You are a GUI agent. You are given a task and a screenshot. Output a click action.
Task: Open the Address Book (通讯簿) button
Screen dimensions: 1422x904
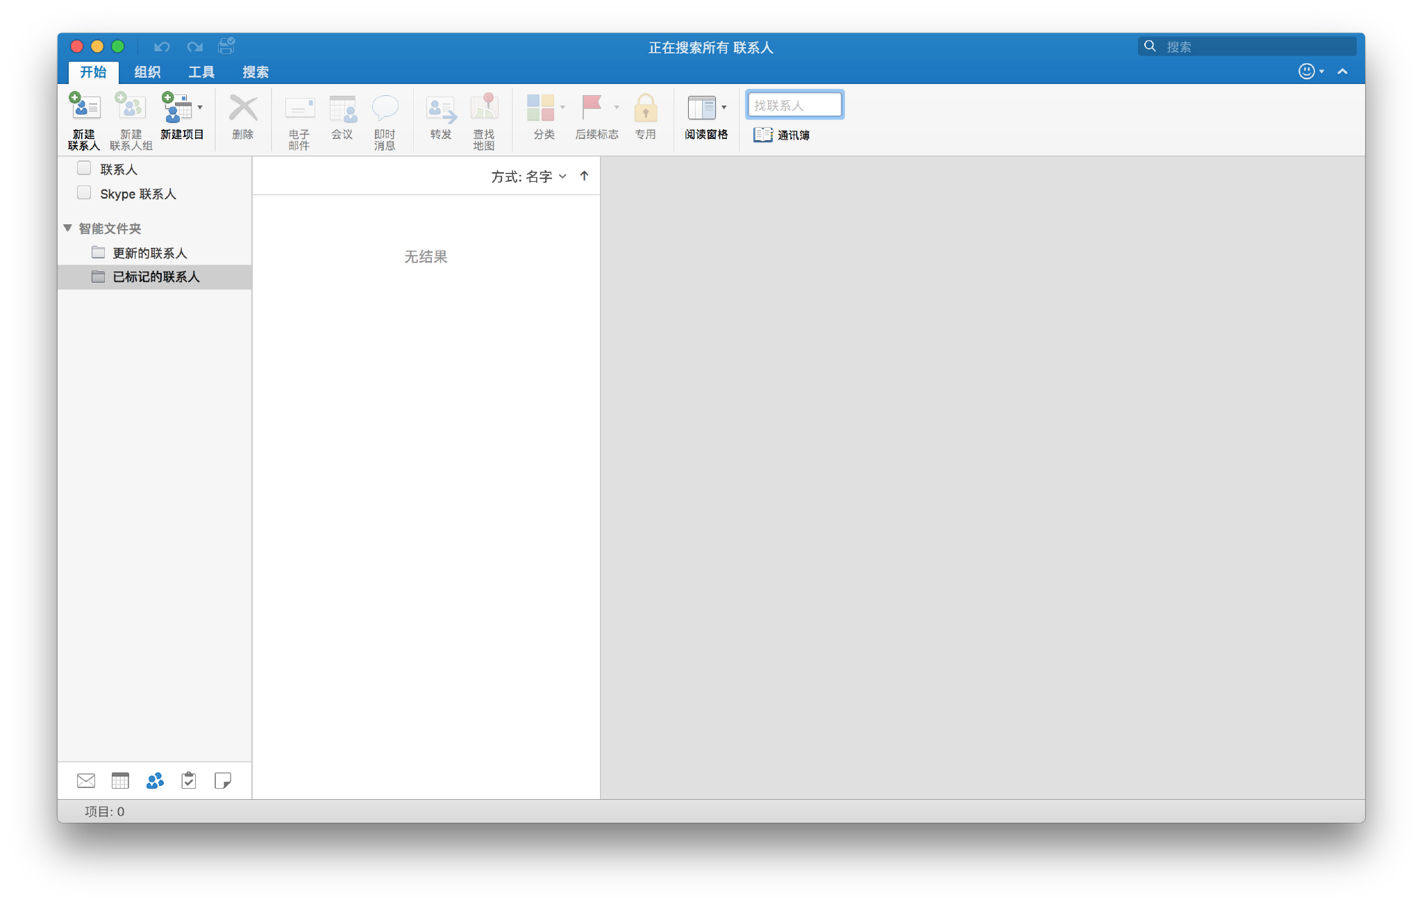point(782,135)
